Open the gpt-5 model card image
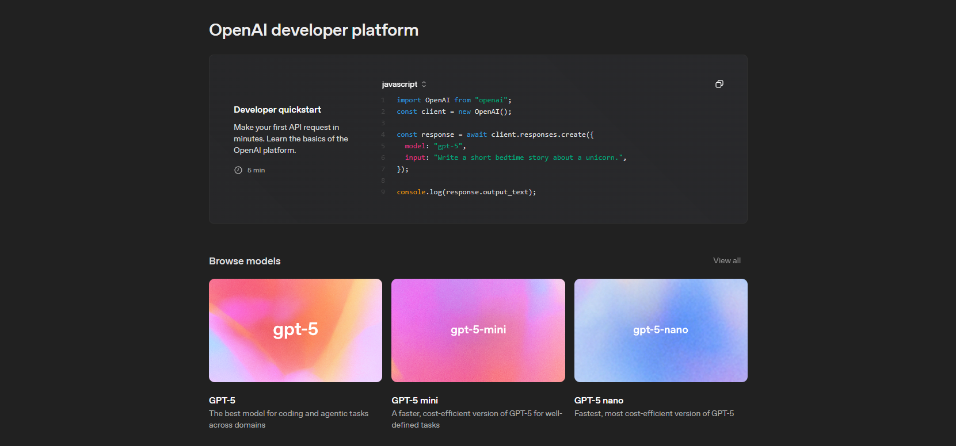 pos(295,330)
